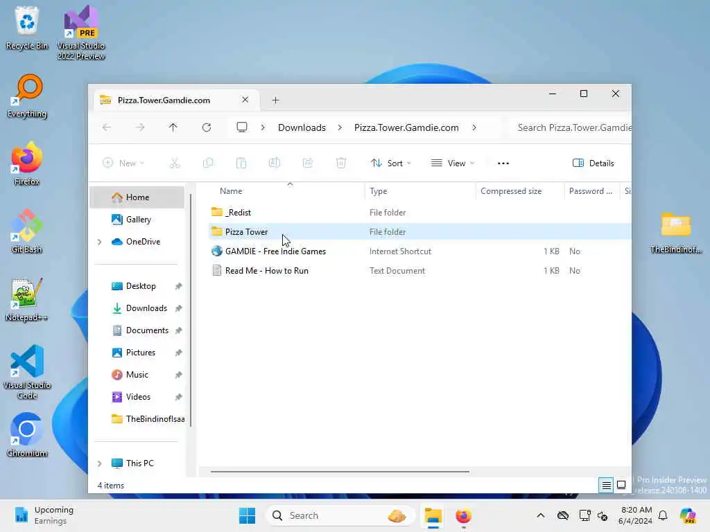Select This PC in navigation pane
Viewport: 710px width, 532px height.
[x=137, y=463]
